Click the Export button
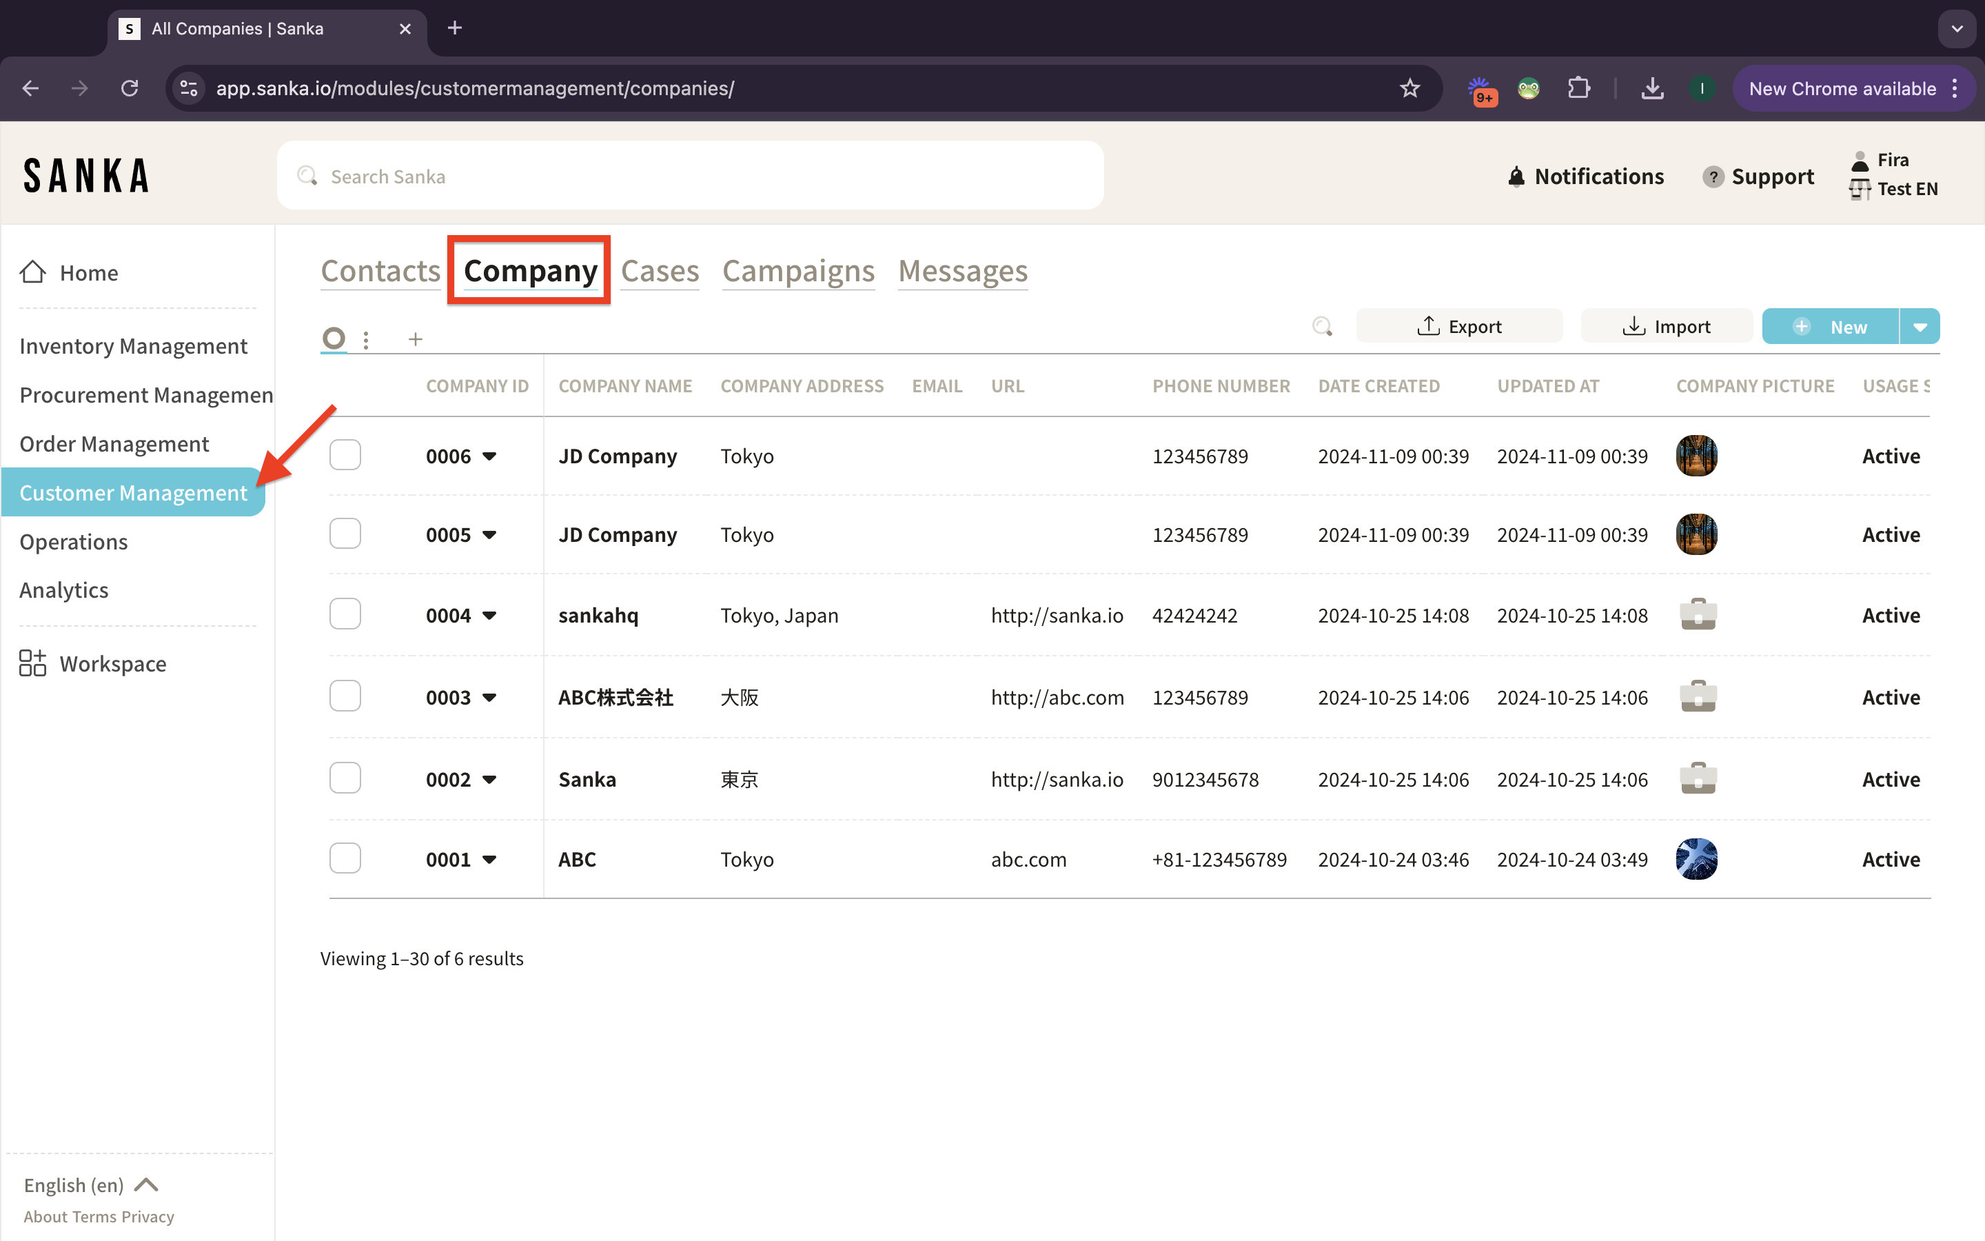 (x=1459, y=327)
